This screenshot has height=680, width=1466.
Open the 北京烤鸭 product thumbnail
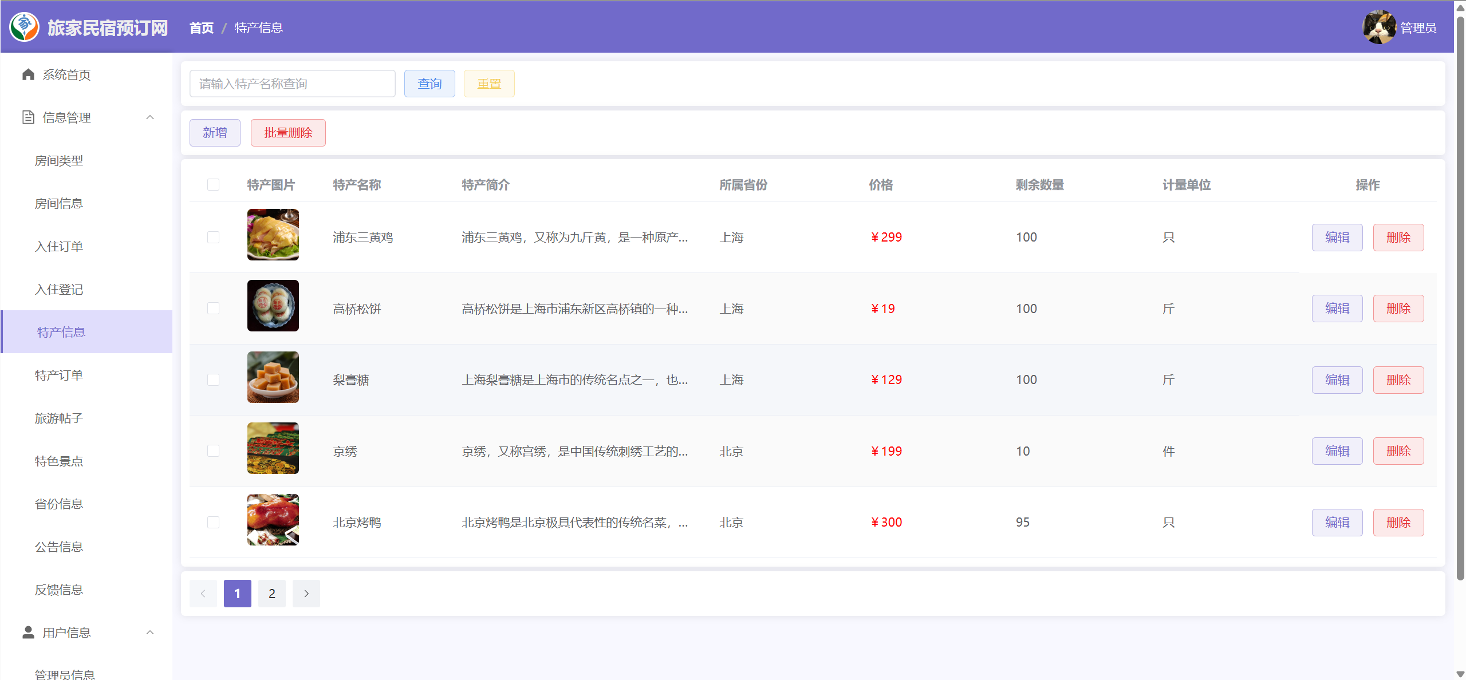[273, 520]
